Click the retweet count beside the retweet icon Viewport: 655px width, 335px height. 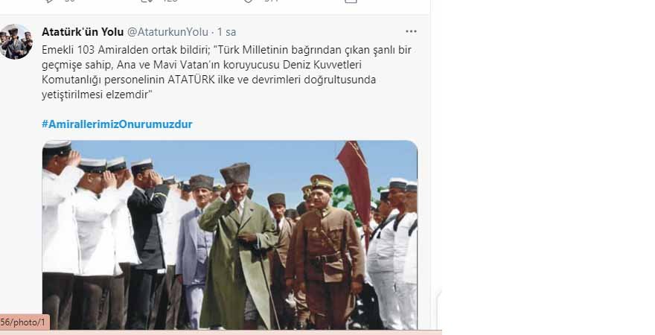tap(170, 1)
